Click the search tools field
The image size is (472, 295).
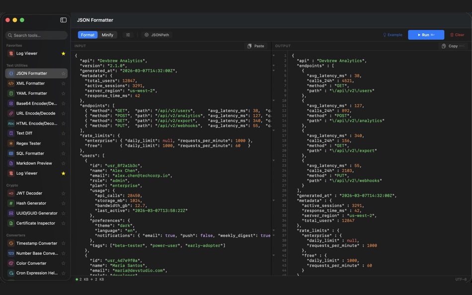tap(35, 35)
